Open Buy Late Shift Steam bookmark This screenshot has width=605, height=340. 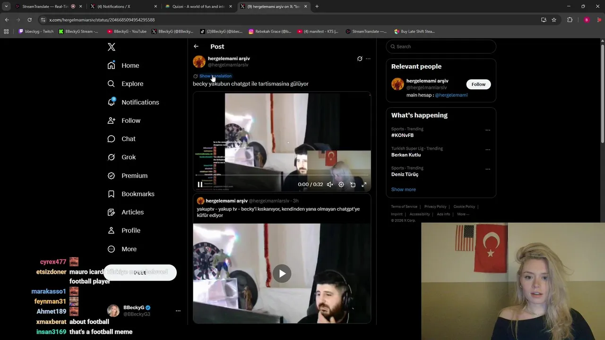(414, 32)
